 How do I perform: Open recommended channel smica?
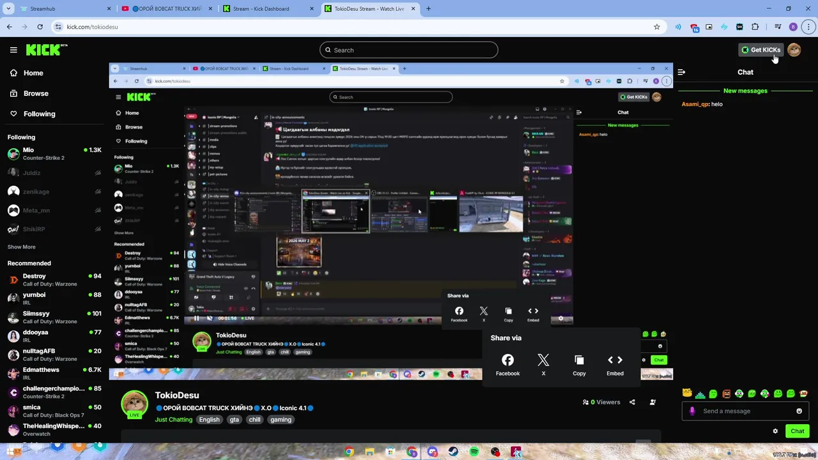54,411
